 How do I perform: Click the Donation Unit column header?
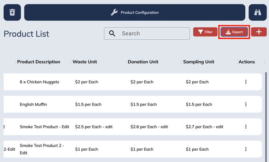coord(143,62)
